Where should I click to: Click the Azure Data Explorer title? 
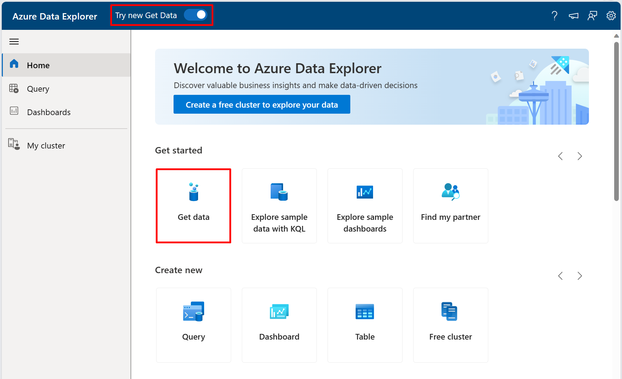pos(55,16)
